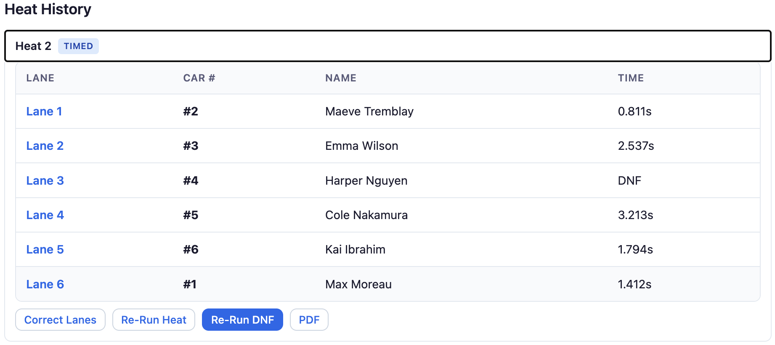Click the TIME column header
The height and width of the screenshot is (345, 775).
(x=631, y=78)
